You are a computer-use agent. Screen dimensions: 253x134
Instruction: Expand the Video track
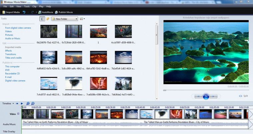click(x=18, y=114)
